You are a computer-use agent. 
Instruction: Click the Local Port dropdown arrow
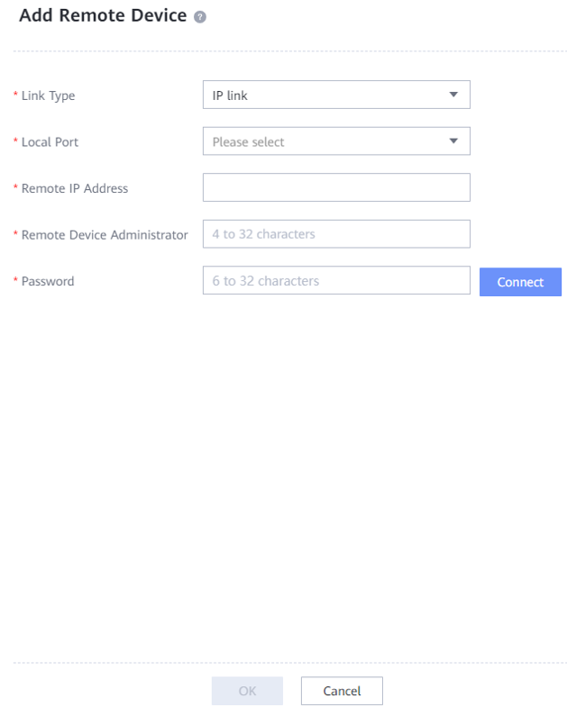pos(453,141)
